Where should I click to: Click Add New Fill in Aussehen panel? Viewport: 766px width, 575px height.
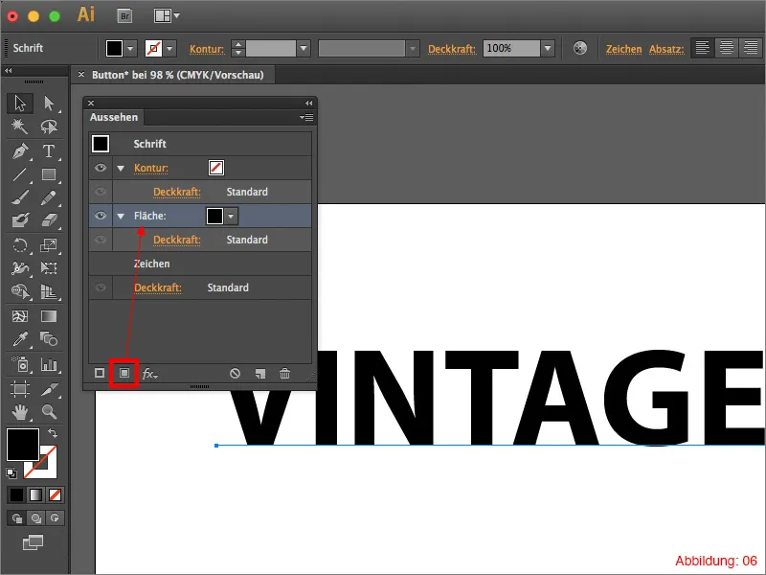pos(124,373)
